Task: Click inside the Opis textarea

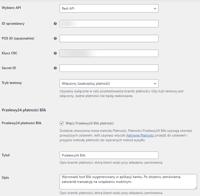Action: click(128, 182)
